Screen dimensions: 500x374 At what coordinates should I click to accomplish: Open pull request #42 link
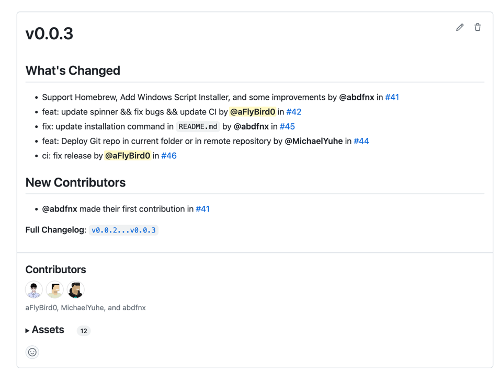[293, 112]
